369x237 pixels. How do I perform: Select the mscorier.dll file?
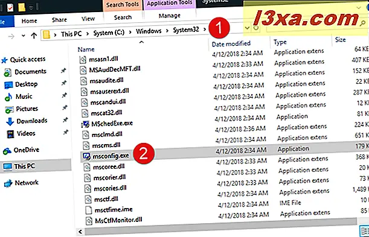[x=109, y=177]
